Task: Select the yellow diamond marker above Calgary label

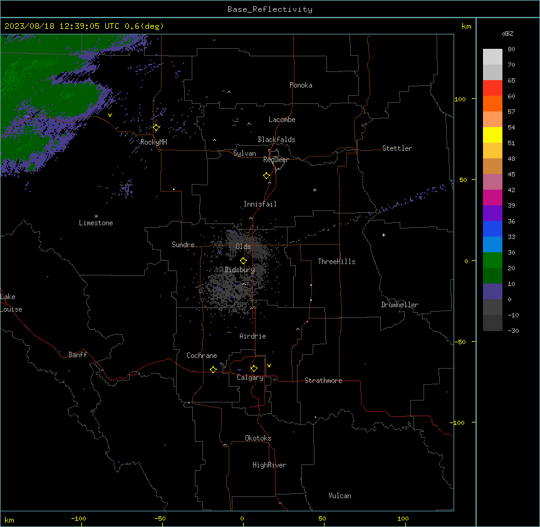Action: pos(254,369)
